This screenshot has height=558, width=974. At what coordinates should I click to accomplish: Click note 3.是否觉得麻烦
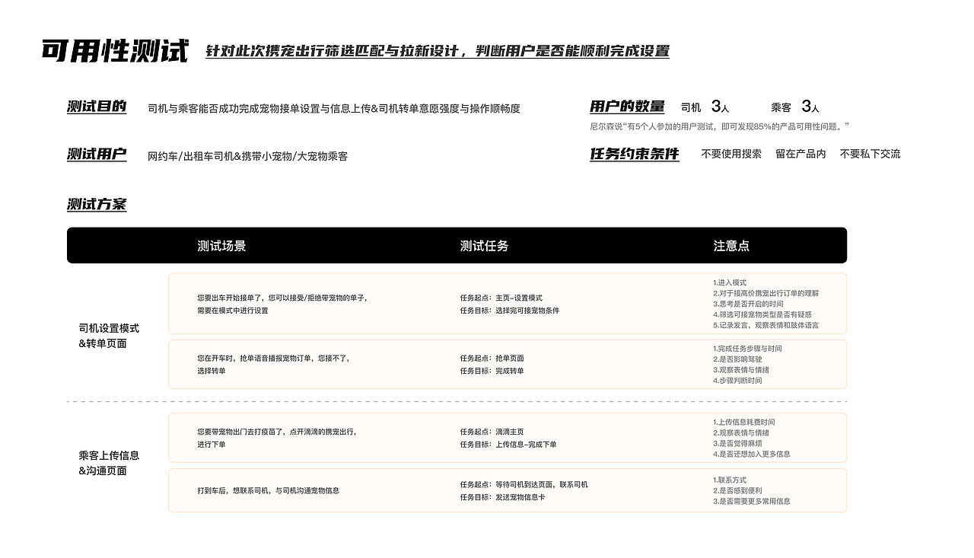[737, 443]
